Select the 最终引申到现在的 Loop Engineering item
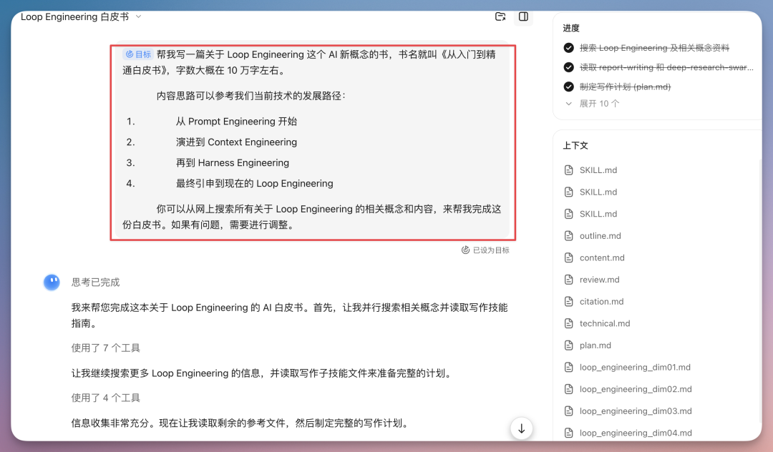This screenshot has width=773, height=452. 254,184
